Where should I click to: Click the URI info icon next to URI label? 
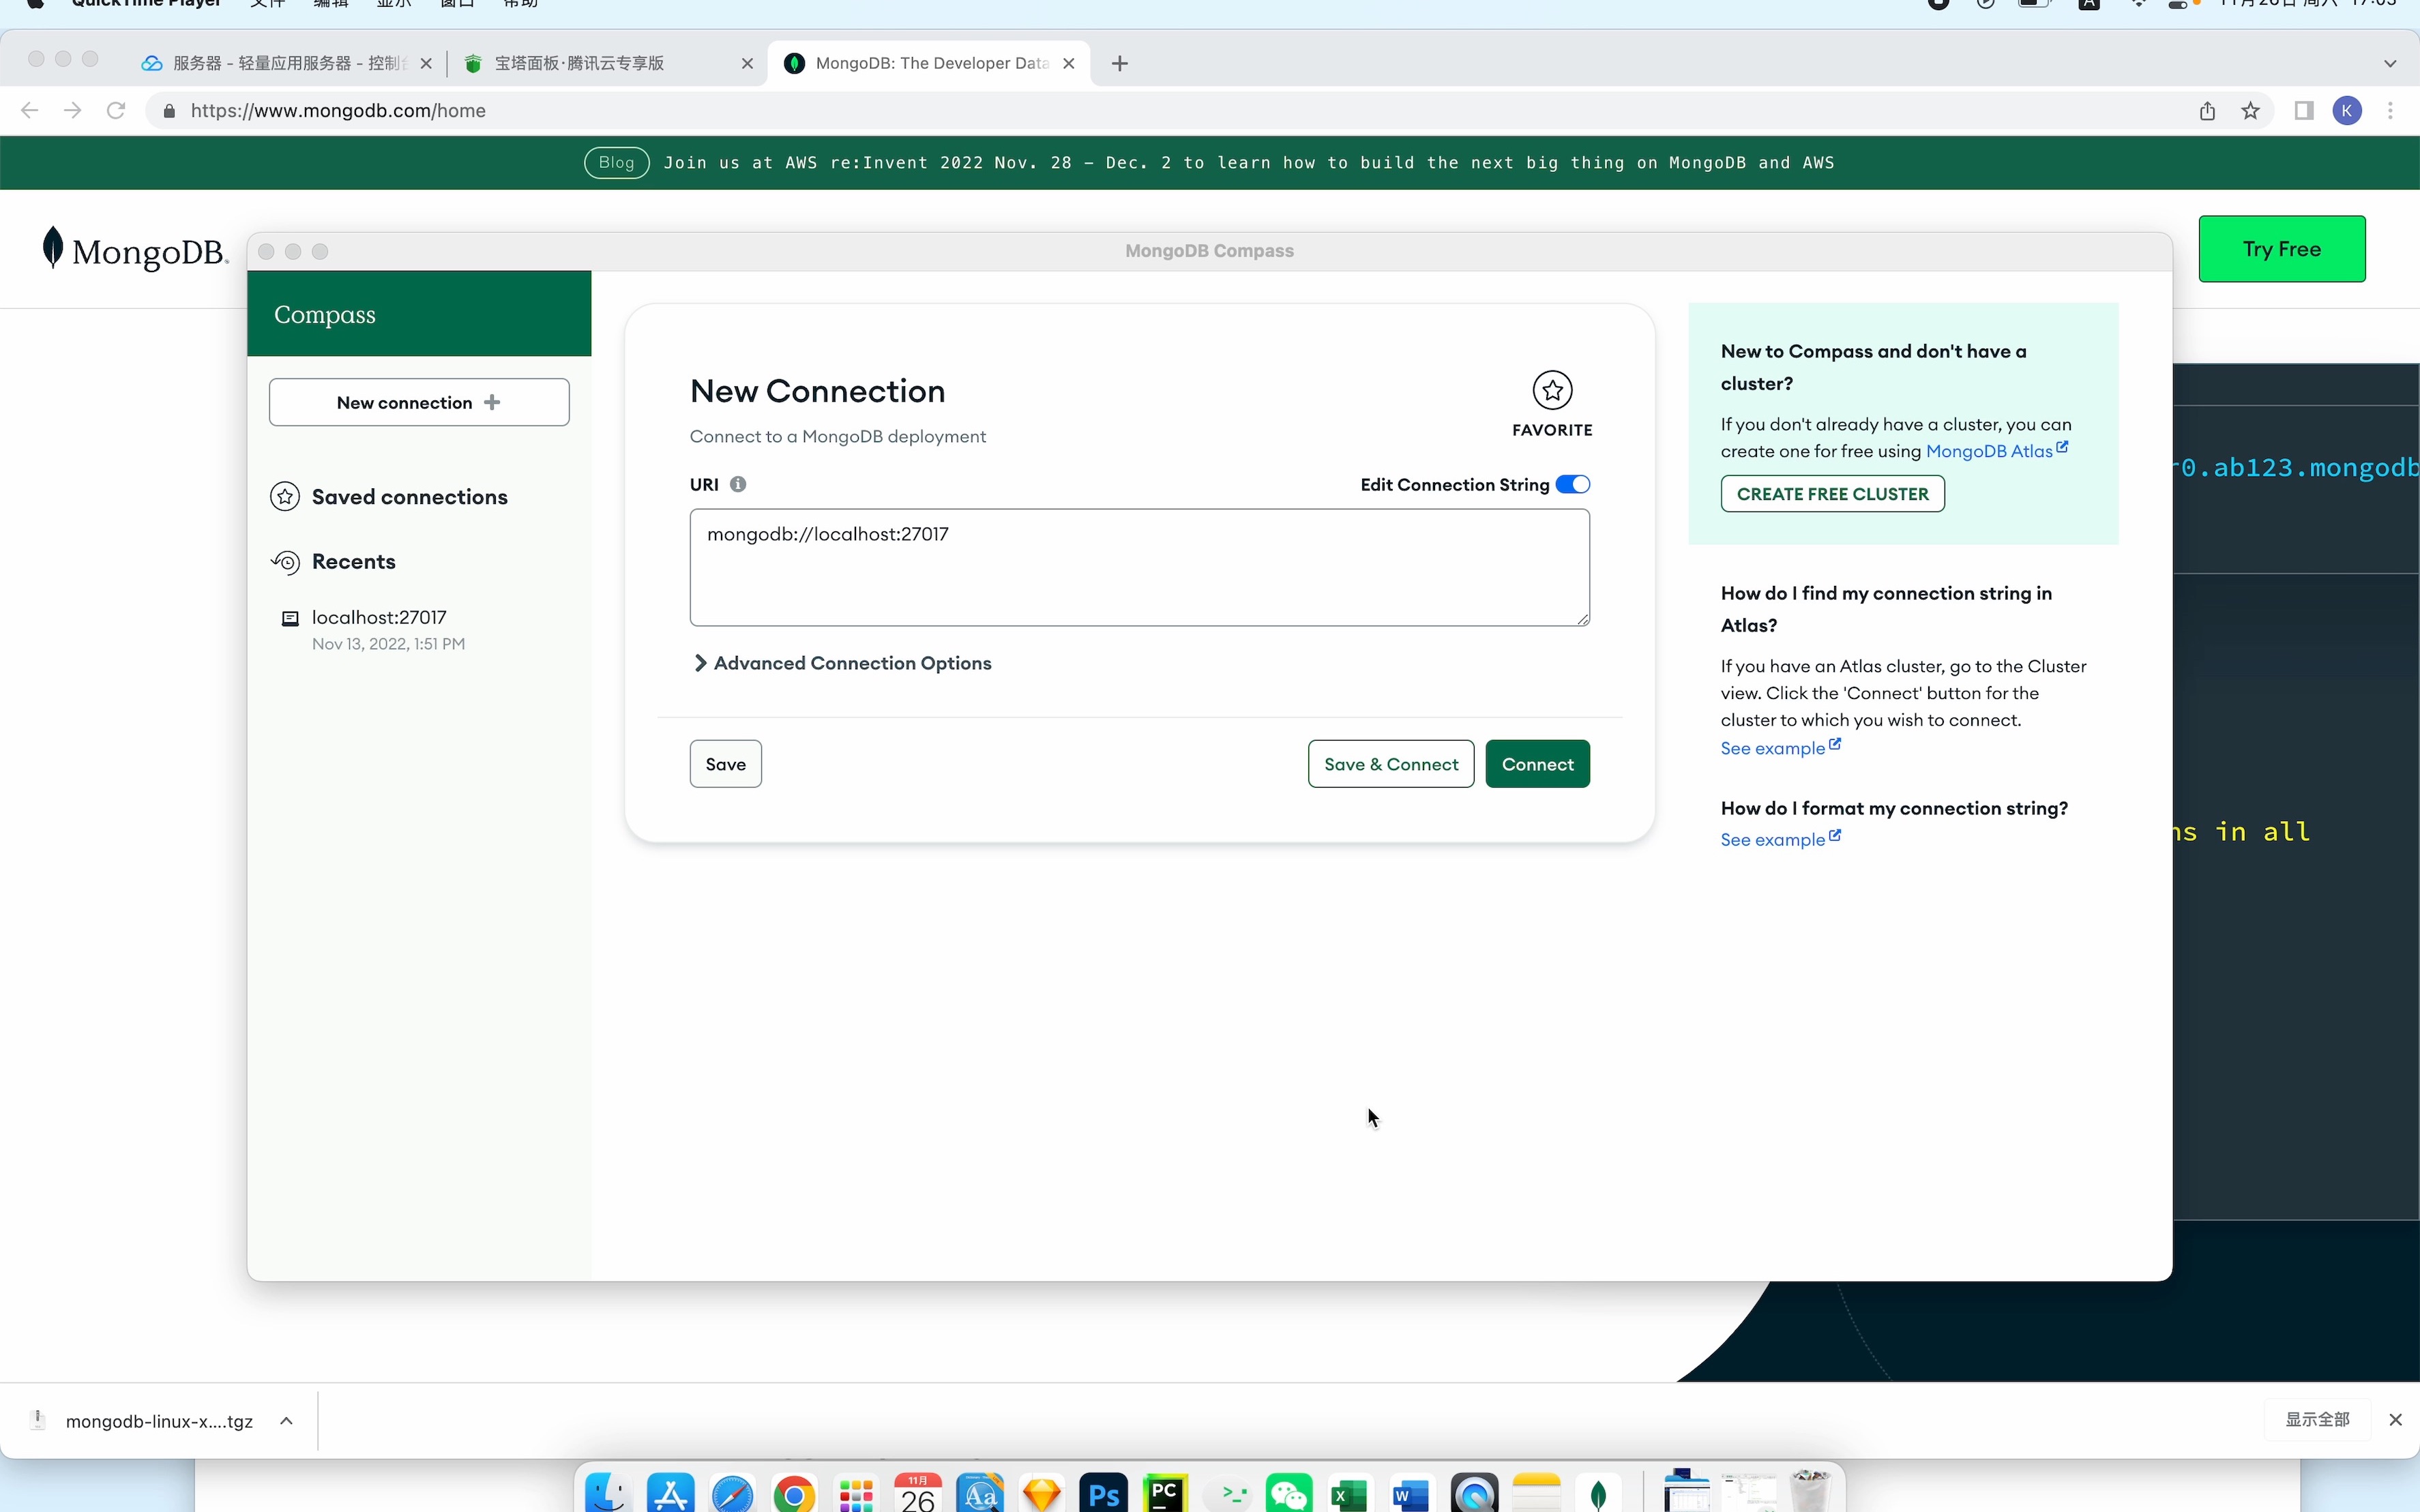tap(737, 484)
